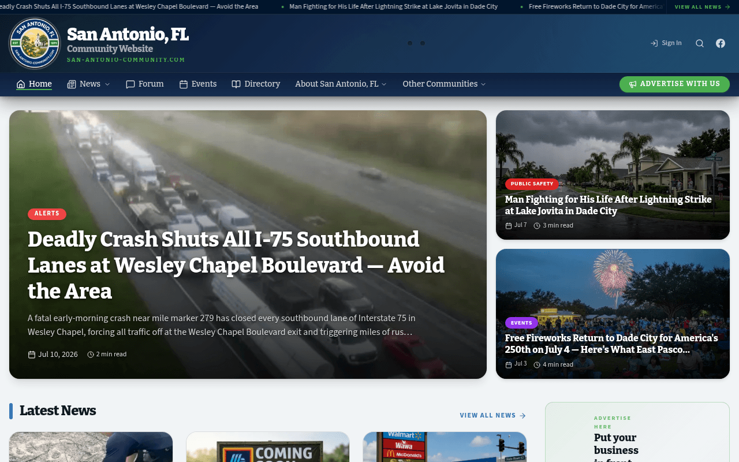Screen dimensions: 739x462
Task: Visit the Facebook page icon
Action: (721, 43)
